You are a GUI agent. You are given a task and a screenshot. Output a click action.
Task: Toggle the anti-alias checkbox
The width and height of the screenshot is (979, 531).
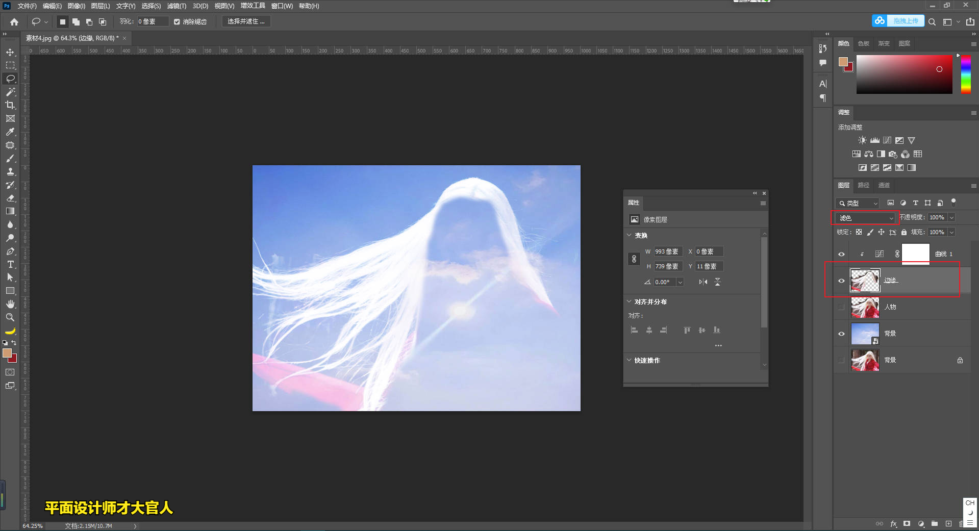coord(177,22)
